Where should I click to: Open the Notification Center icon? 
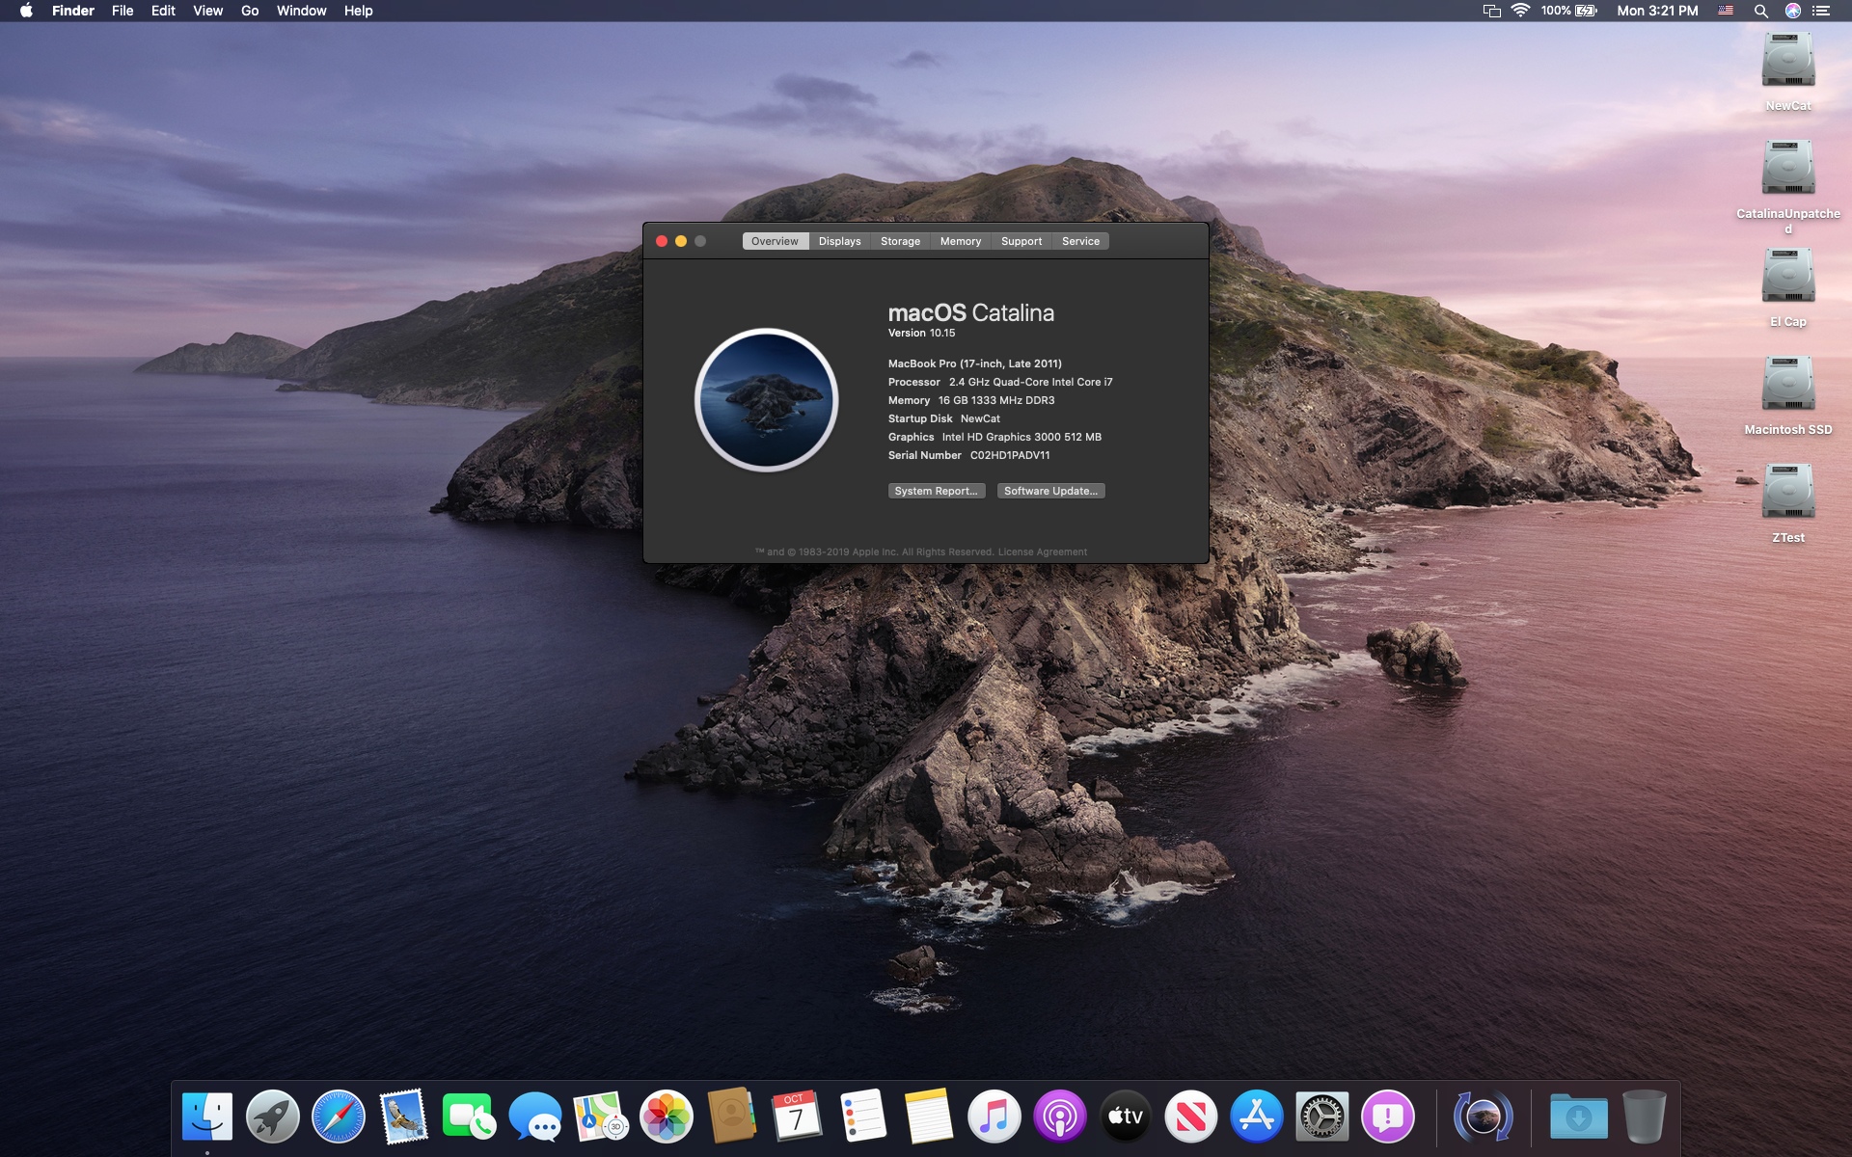pos(1821,11)
